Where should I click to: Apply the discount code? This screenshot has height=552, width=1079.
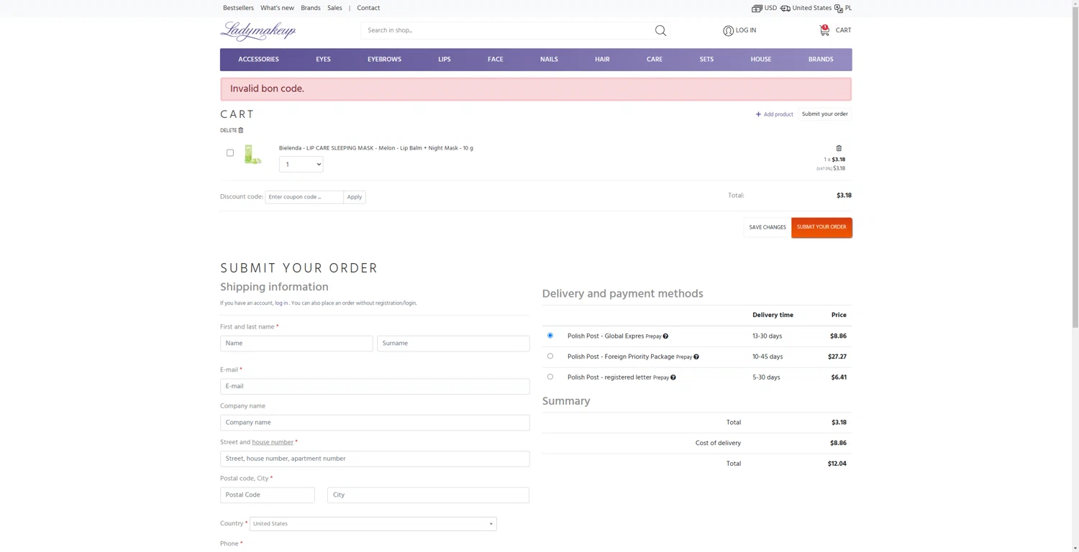click(355, 197)
